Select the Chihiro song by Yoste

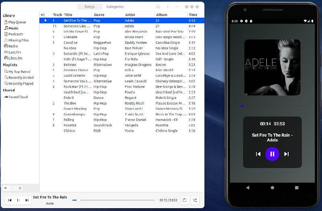click(x=122, y=131)
